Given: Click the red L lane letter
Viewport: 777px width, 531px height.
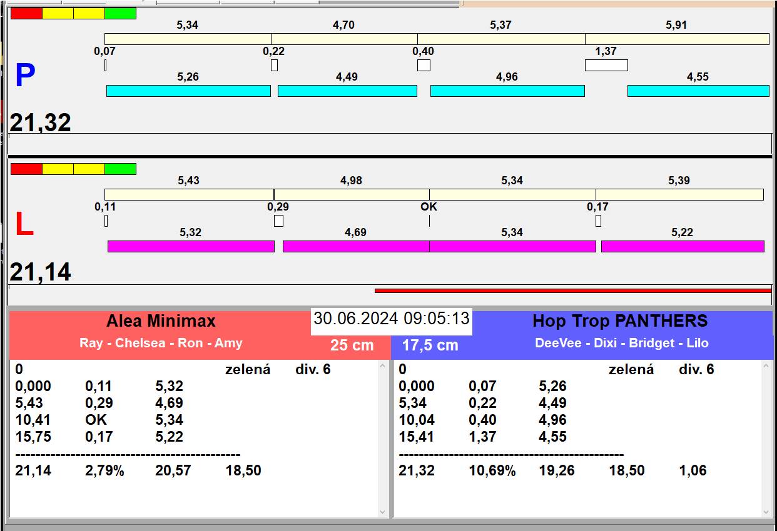Looking at the screenshot, I should click(x=24, y=225).
